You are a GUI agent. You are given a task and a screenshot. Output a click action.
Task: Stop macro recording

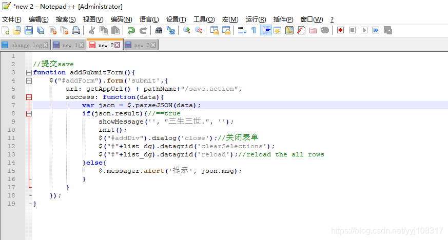pos(352,30)
